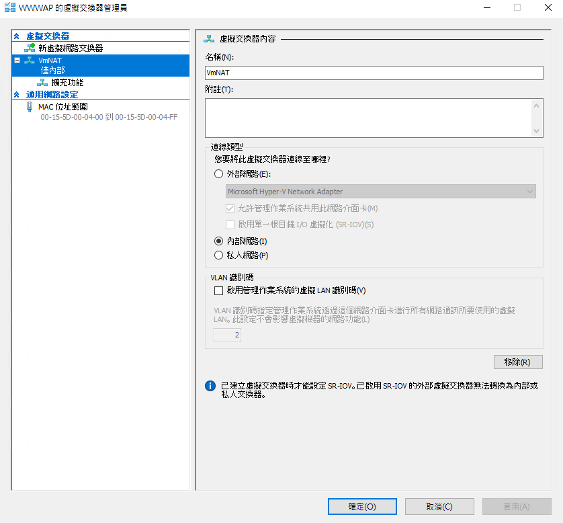Collapse the 虛擬交換器 section chevron

click(x=17, y=36)
